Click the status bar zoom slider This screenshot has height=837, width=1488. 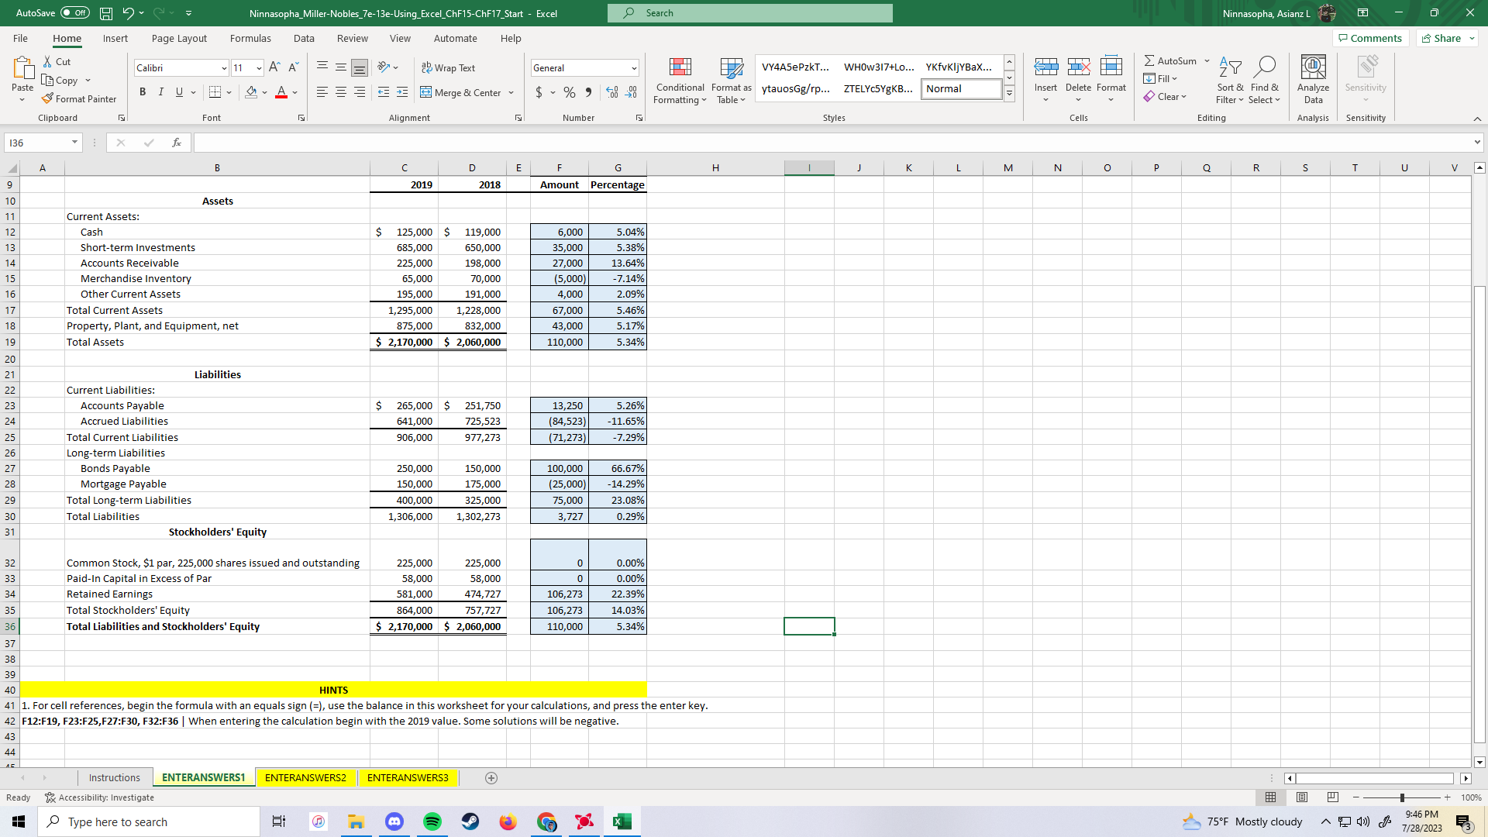(1402, 797)
